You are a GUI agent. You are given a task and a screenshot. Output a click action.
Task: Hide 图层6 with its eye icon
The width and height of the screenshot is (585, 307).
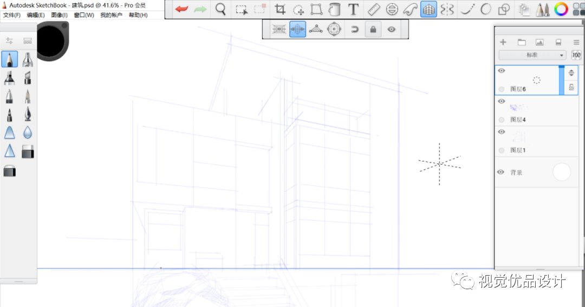[502, 71]
